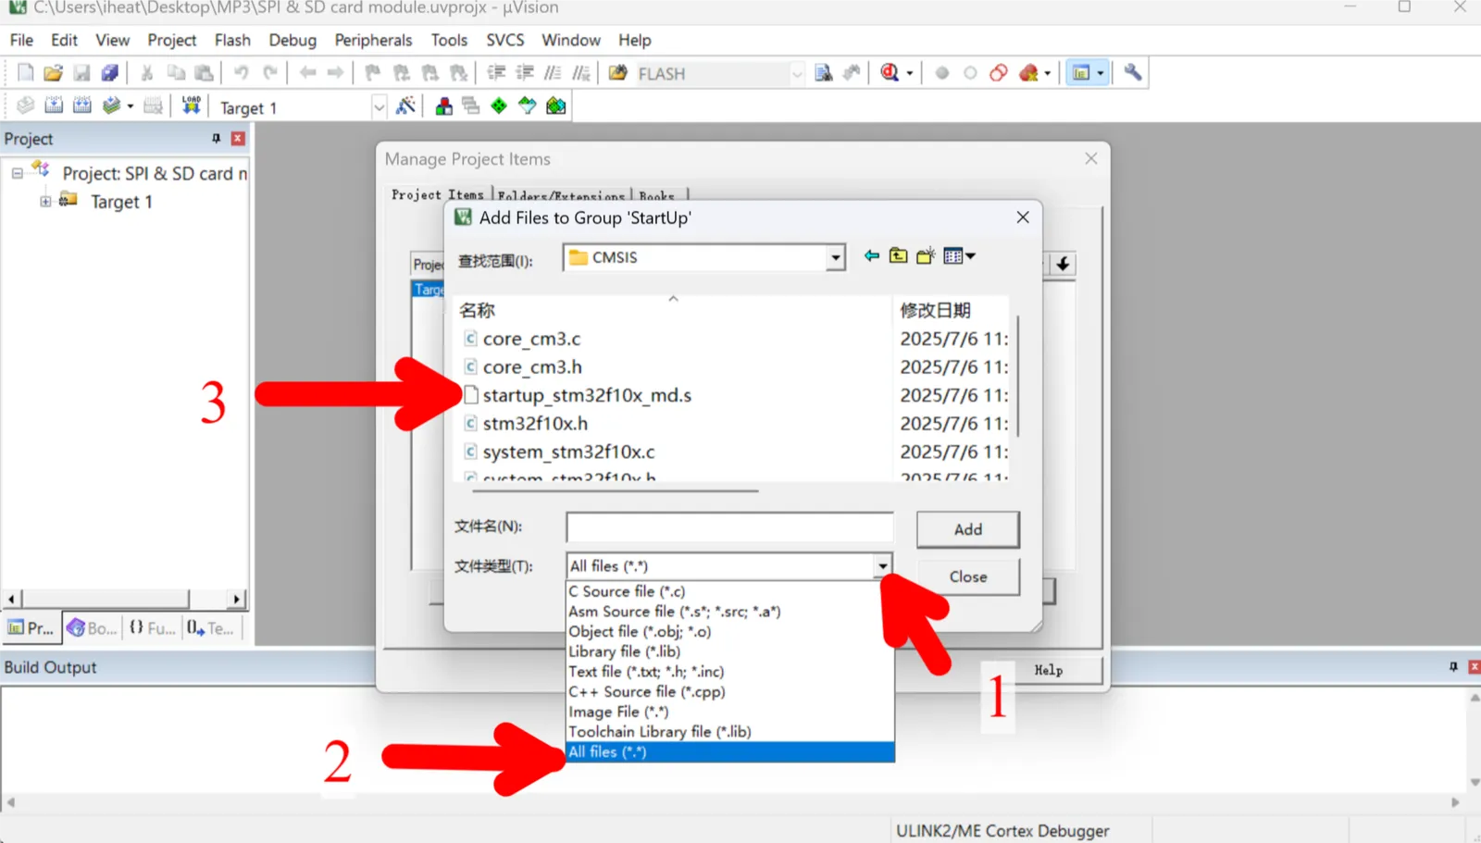Select the file system_stm32f10x.c
Viewport: 1481px width, 843px height.
568,452
